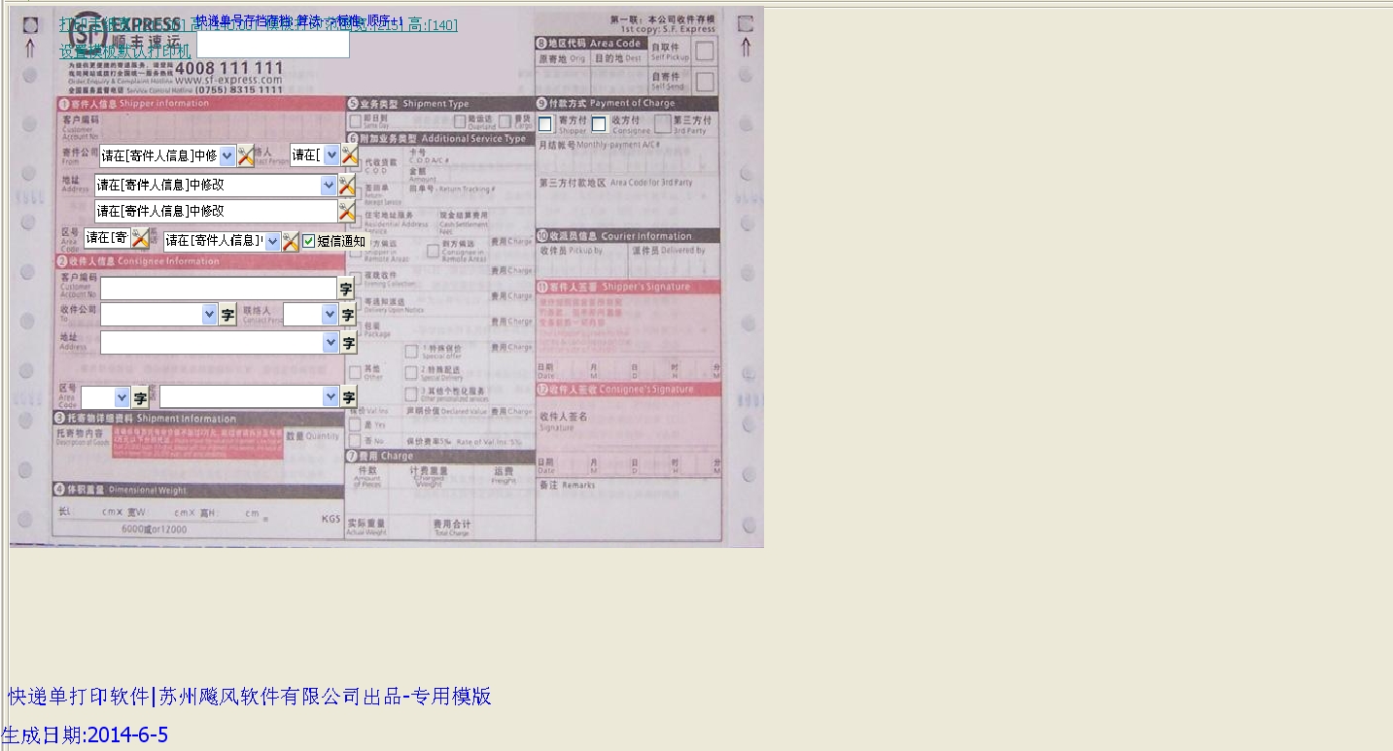This screenshot has height=751, width=1393.
Task: Click the 字 font button for the consignee address
Action: click(x=349, y=343)
